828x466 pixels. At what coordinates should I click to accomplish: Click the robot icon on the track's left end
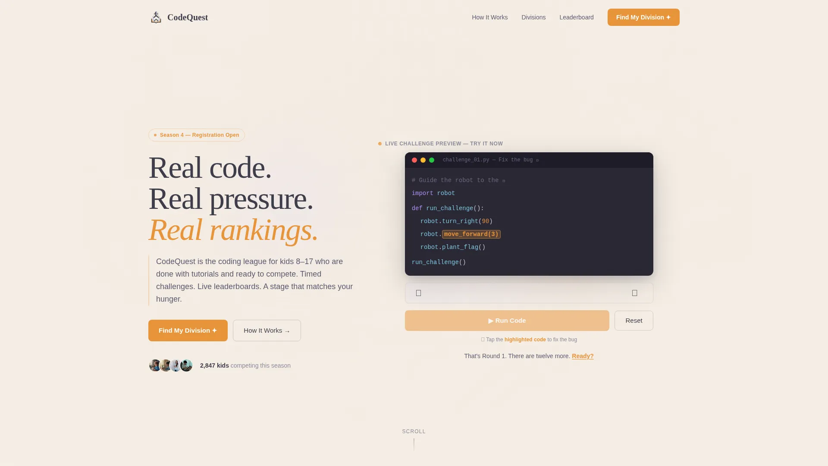(418, 293)
